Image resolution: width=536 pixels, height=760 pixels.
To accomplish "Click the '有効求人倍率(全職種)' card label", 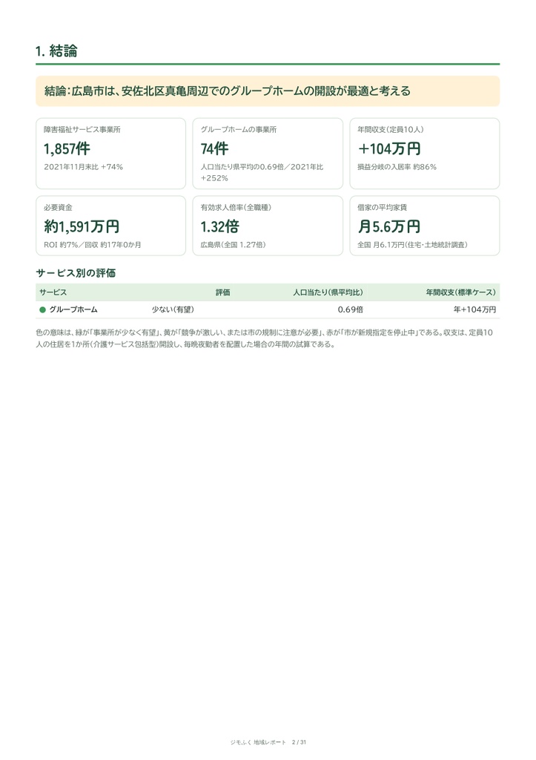I will pyautogui.click(x=236, y=208).
